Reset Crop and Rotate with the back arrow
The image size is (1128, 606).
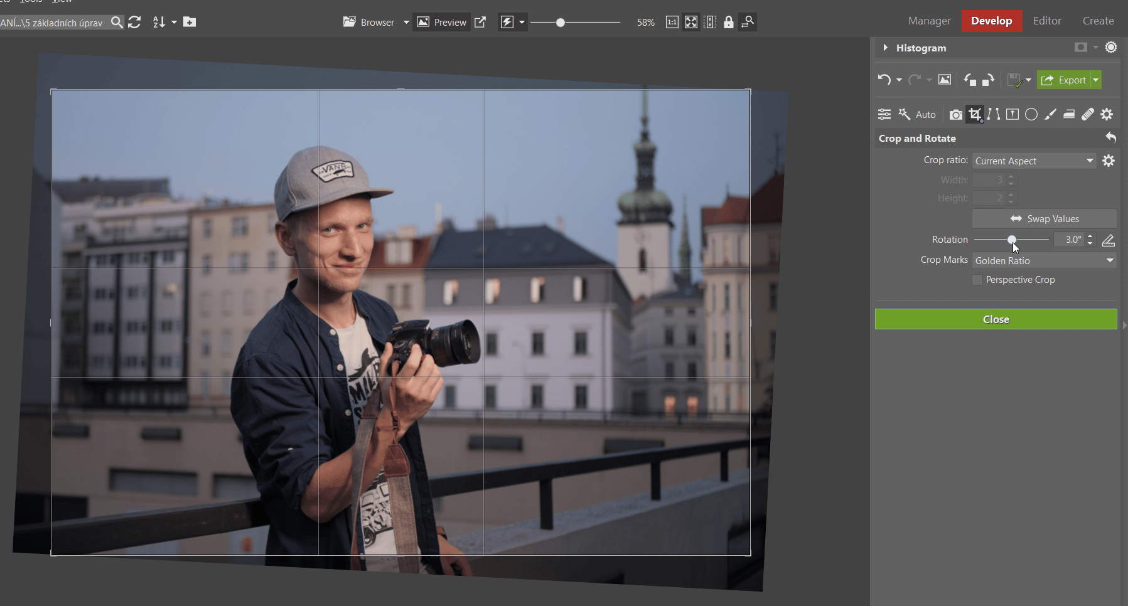tap(1110, 137)
